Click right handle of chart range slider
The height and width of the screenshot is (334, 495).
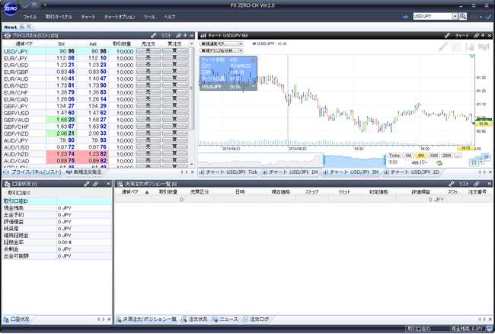pyautogui.click(x=385, y=161)
